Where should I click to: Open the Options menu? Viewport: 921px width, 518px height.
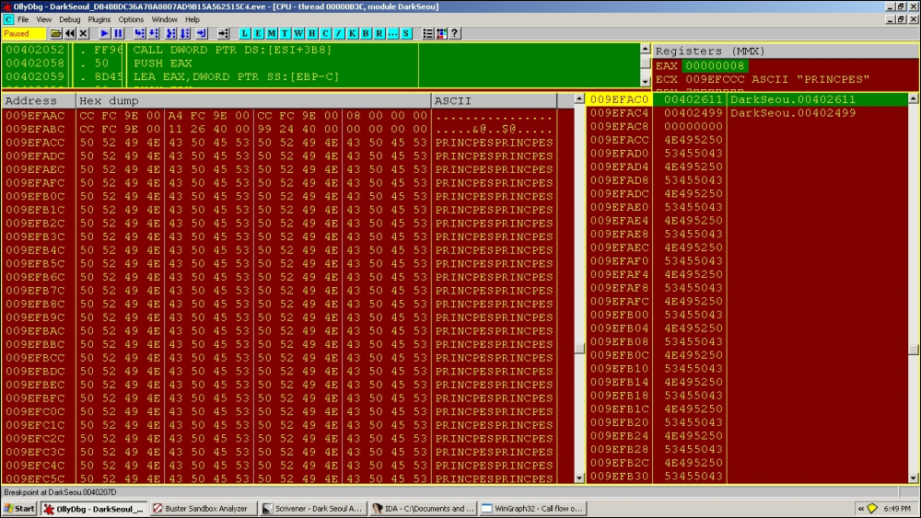(x=131, y=19)
